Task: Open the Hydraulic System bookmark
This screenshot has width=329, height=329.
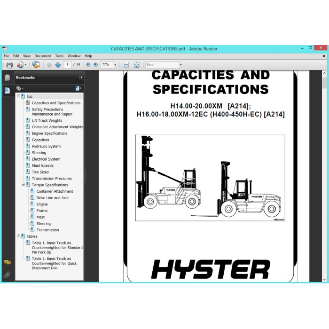Action: point(46,147)
